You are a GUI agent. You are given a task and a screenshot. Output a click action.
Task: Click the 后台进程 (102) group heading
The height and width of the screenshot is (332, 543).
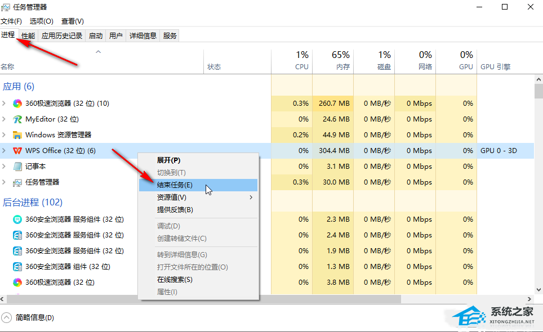click(33, 203)
